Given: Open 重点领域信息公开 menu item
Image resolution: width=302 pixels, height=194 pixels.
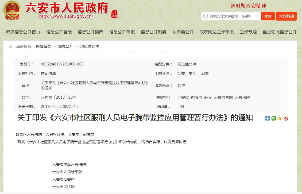Looking at the screenshot, I should click(280, 32).
